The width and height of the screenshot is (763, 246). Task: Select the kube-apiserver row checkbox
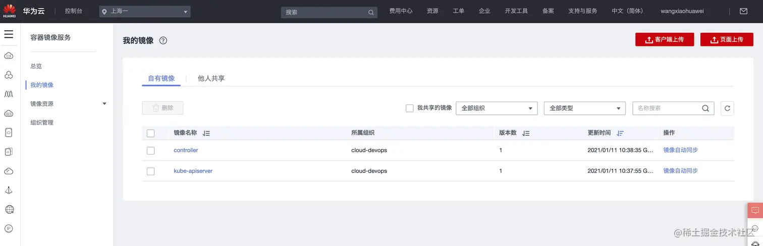(150, 171)
